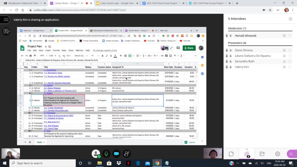This screenshot has height=167, width=297.
Task: Click the raise hand icon
Action: (126, 154)
